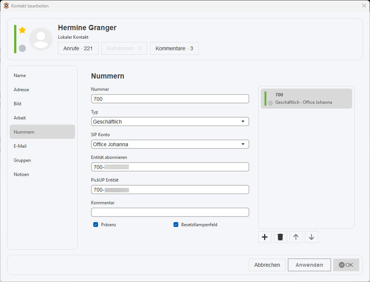Delete selected number with trash icon
This screenshot has height=282, width=370.
pos(280,237)
